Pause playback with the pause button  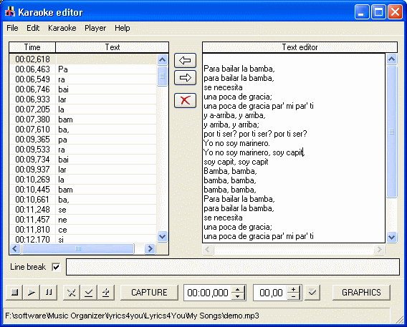click(x=49, y=293)
